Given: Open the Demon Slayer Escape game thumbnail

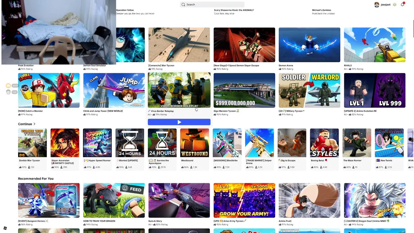Looking at the screenshot, I should click(244, 45).
